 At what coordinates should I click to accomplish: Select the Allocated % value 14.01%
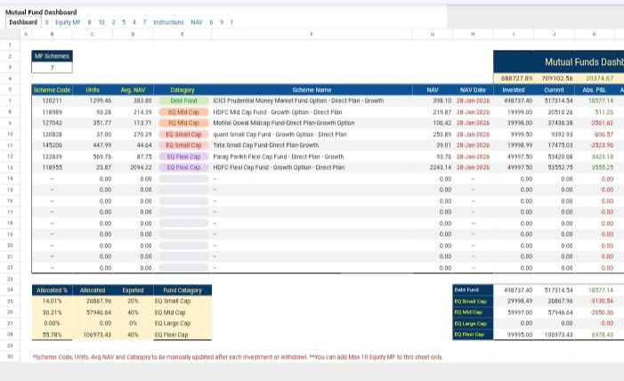(x=53, y=302)
